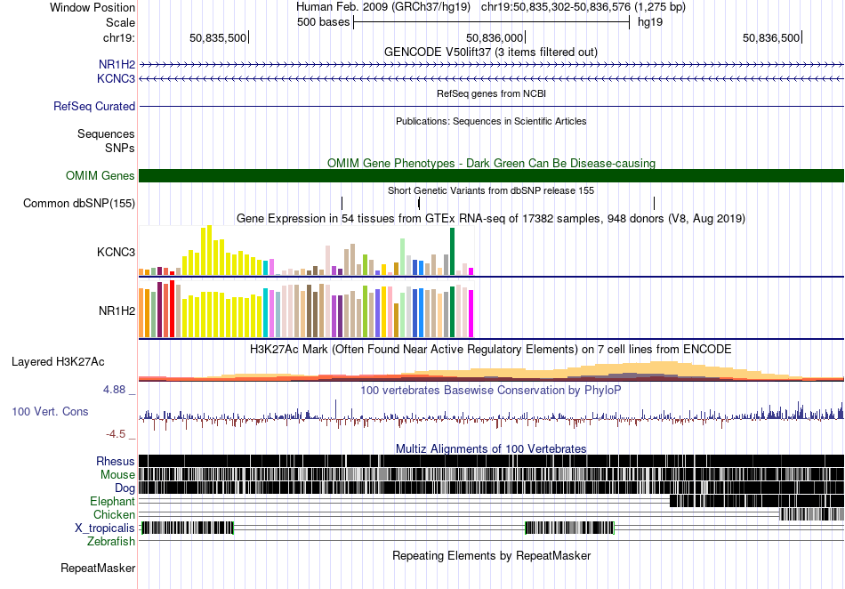Screen dimensions: 845x589
Task: Click the OMIM Genes track label
Action: pyautogui.click(x=100, y=175)
